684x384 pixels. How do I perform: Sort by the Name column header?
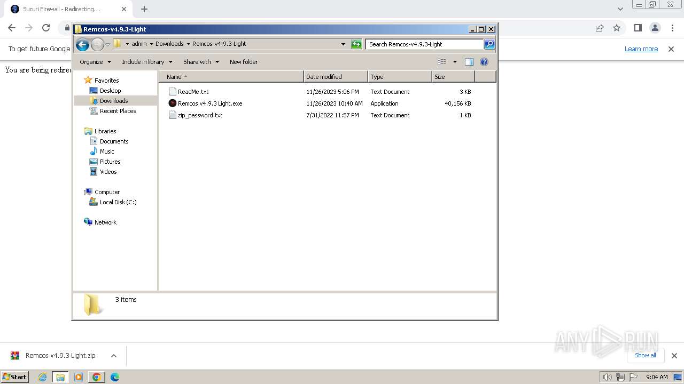(231, 77)
